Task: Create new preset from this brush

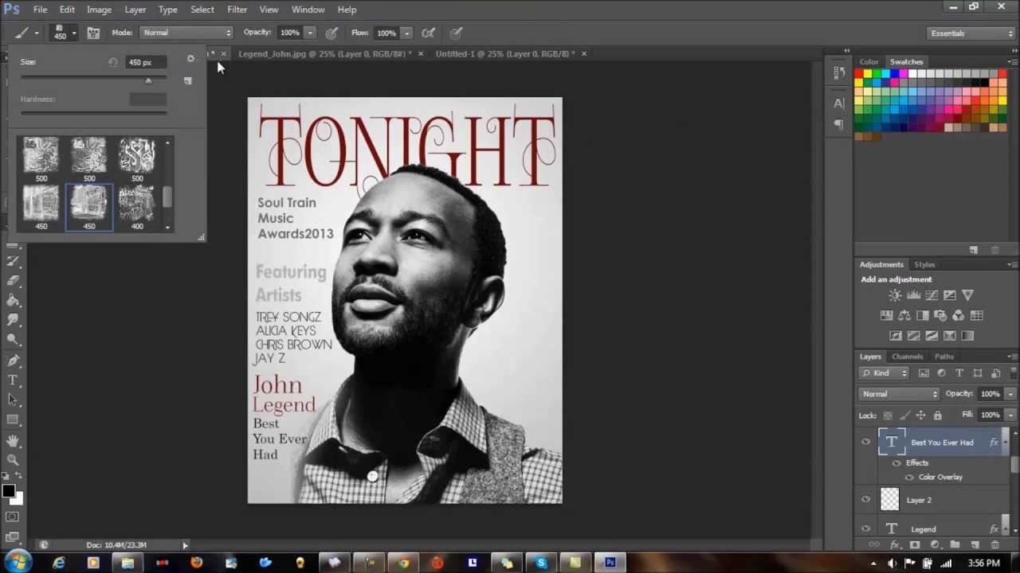Action: 188,80
